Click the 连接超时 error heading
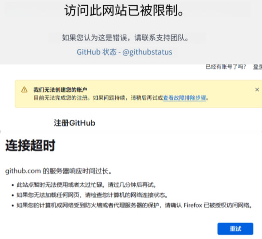The image size is (262, 239). pyautogui.click(x=30, y=146)
